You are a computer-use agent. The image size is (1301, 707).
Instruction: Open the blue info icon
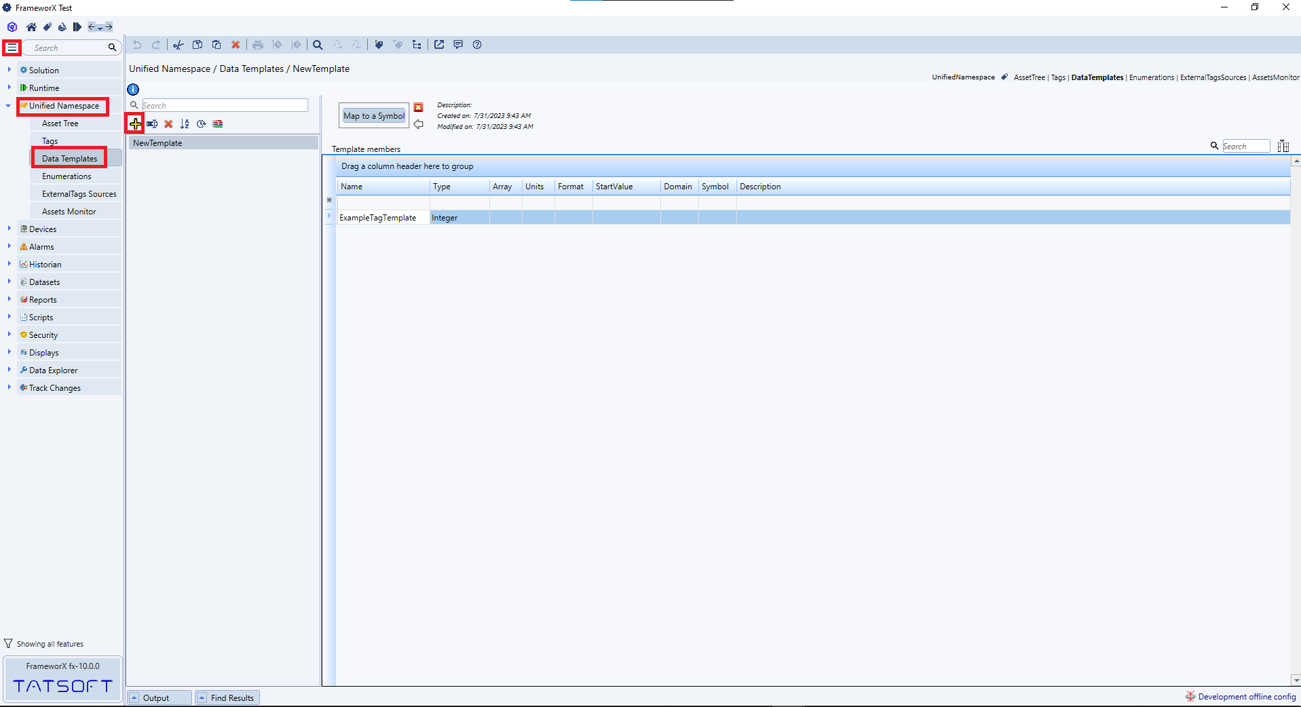tap(133, 90)
